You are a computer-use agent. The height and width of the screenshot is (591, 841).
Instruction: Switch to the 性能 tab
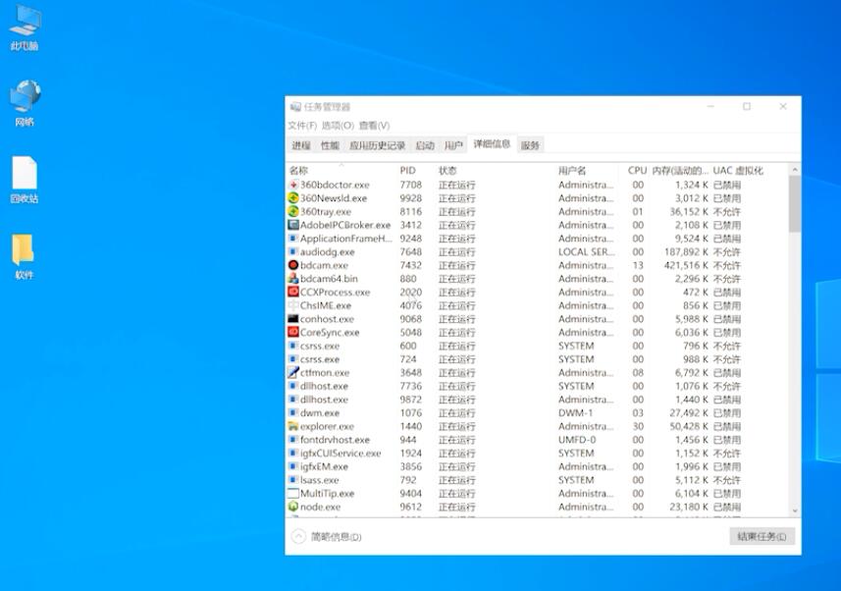(330, 145)
